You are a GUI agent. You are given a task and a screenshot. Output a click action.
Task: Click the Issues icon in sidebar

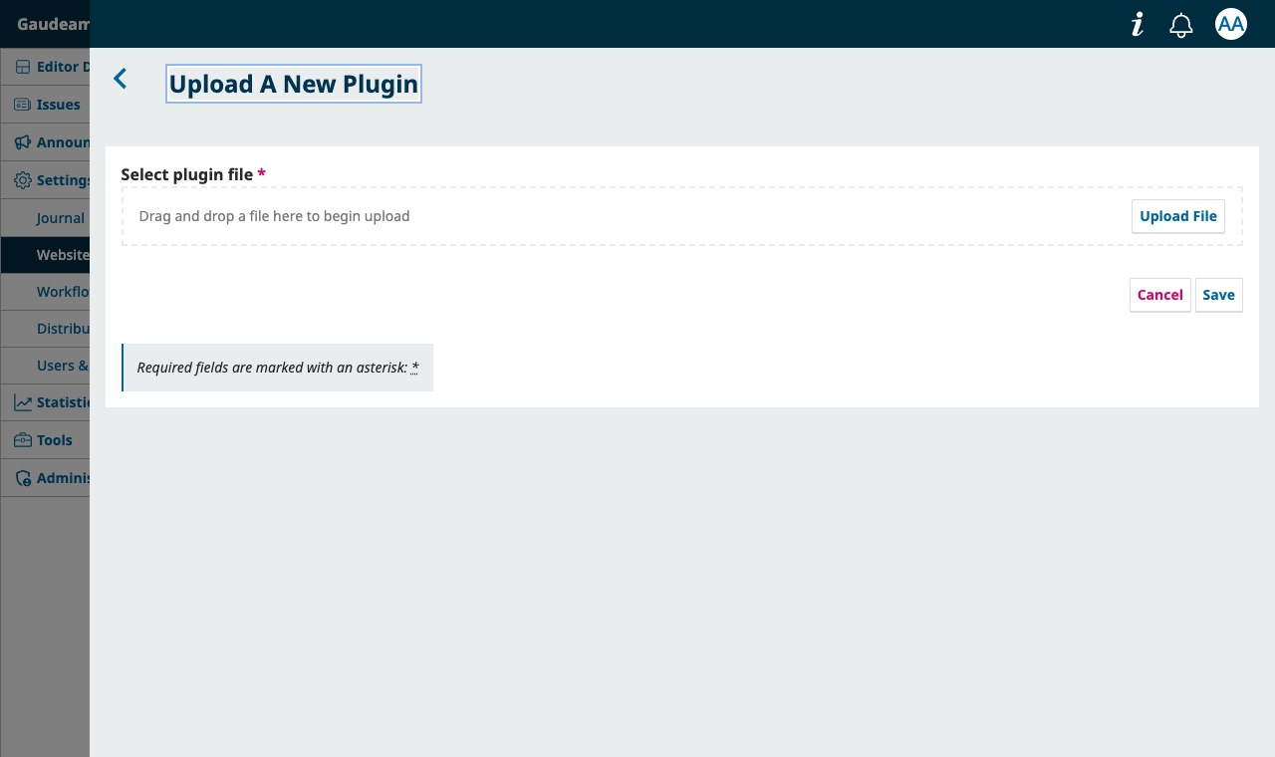tap(23, 105)
